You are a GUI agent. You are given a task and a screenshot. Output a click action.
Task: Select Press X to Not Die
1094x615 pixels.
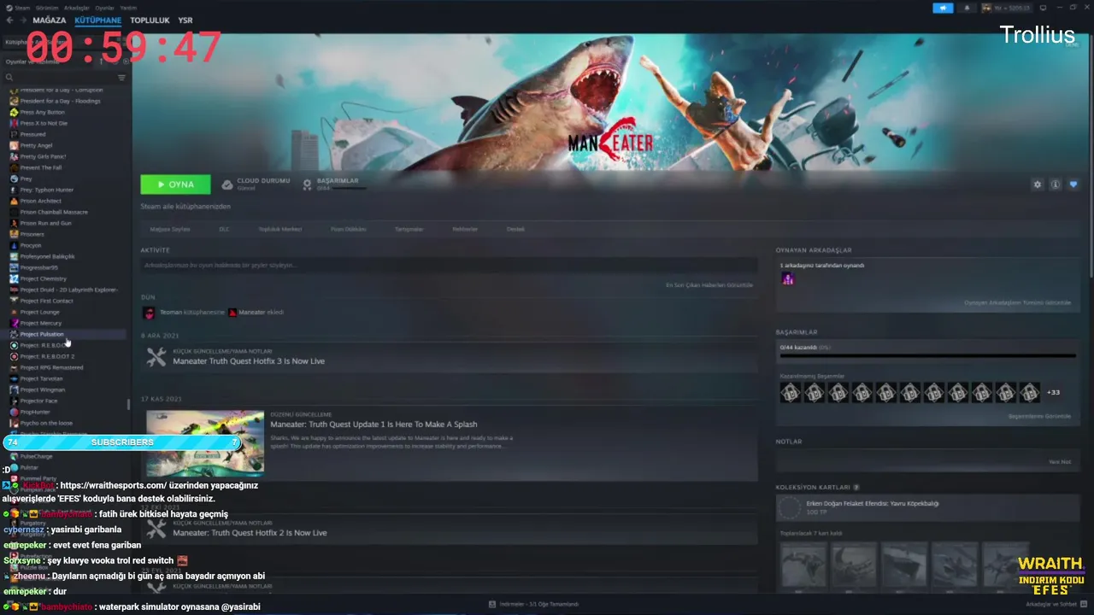coord(44,123)
